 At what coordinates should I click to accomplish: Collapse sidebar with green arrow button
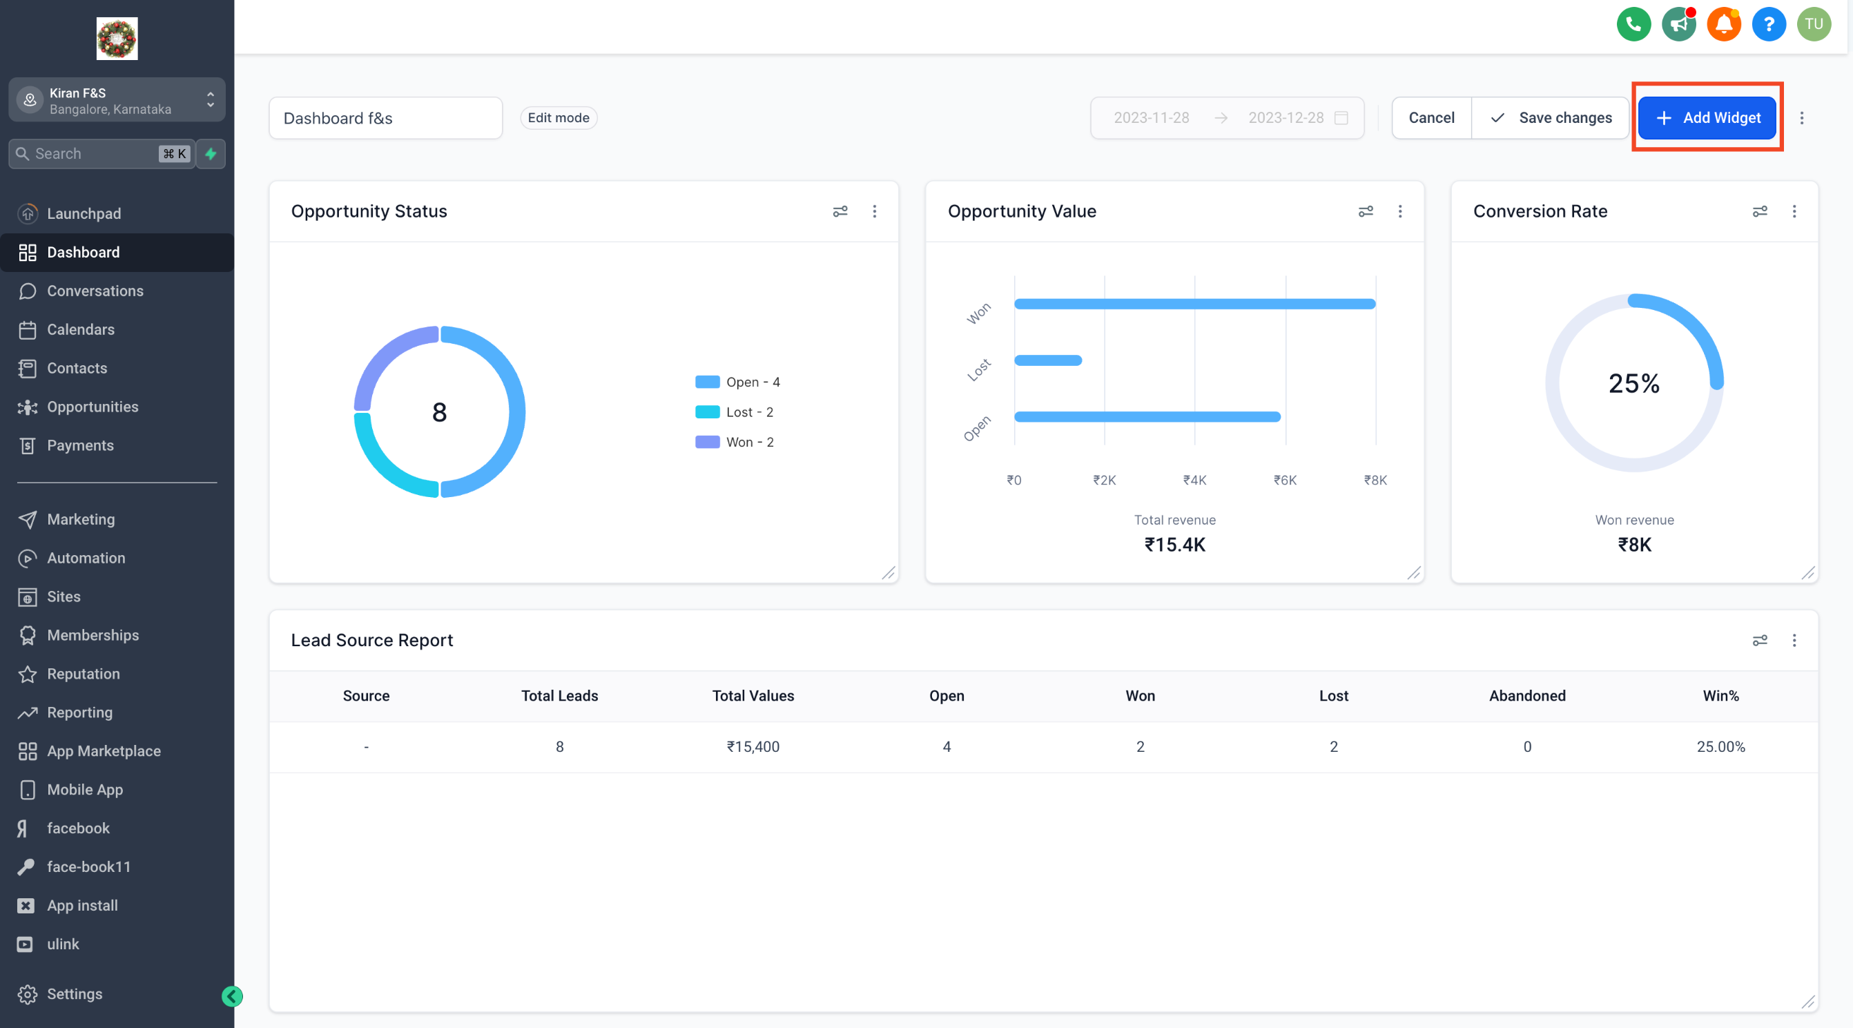point(232,996)
